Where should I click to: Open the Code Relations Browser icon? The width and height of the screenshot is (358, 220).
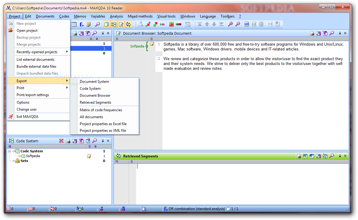(155, 24)
